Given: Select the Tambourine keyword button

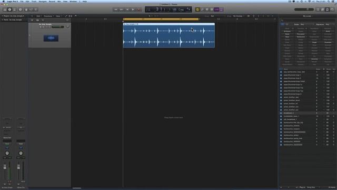Looking at the screenshot, I should [x=301, y=37].
